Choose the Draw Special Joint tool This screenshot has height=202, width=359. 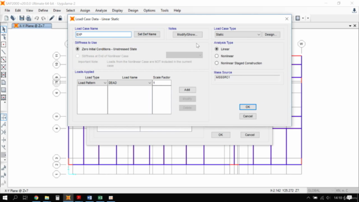[x=4, y=44]
